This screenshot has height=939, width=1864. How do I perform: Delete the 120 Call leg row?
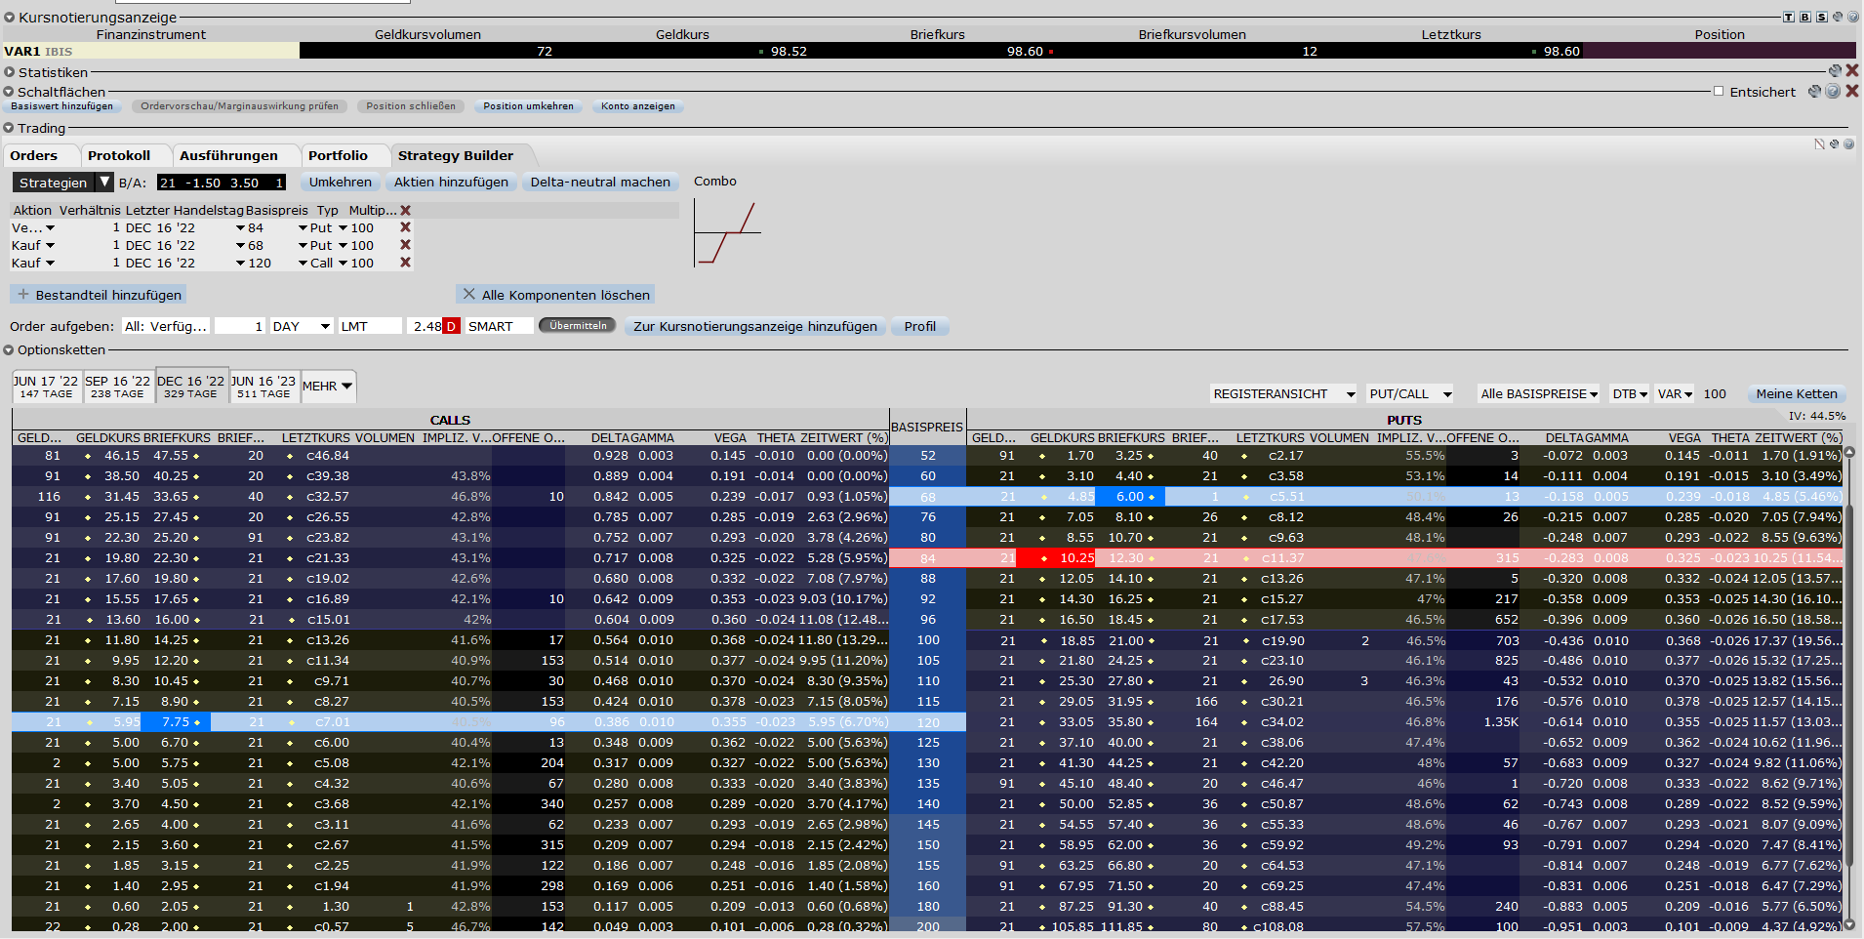[x=405, y=263]
